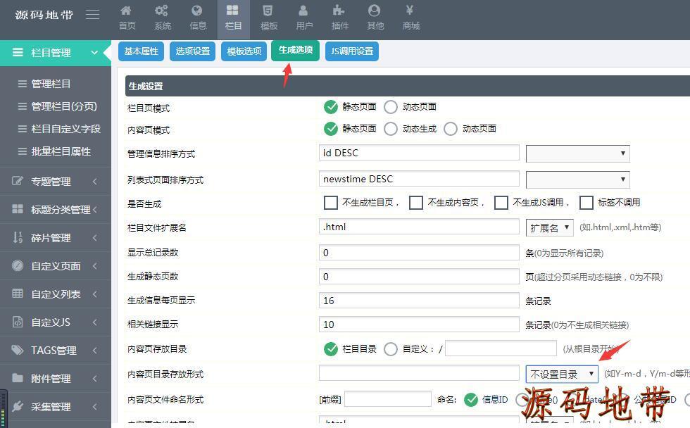Click the 栏目文件扩展名 .html field
Image resolution: width=690 pixels, height=428 pixels.
pos(419,227)
